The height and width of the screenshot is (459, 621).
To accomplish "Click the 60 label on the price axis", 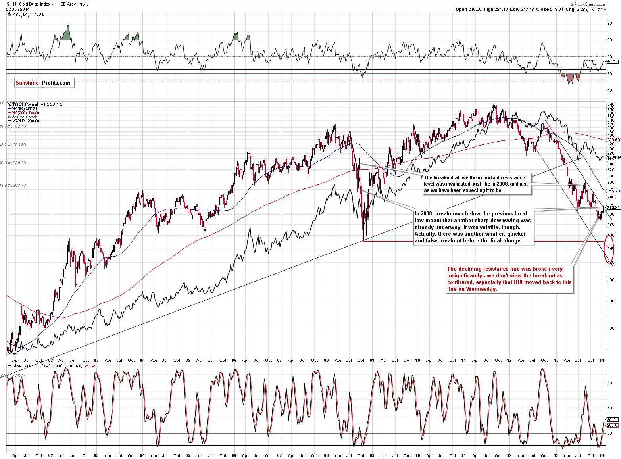I will (x=611, y=328).
